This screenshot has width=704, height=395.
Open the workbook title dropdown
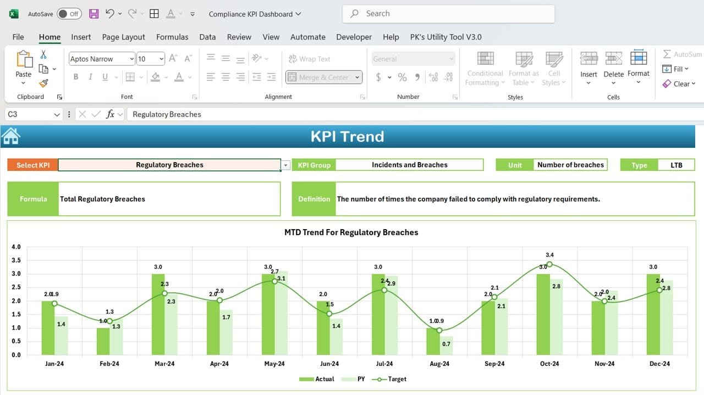[299, 14]
